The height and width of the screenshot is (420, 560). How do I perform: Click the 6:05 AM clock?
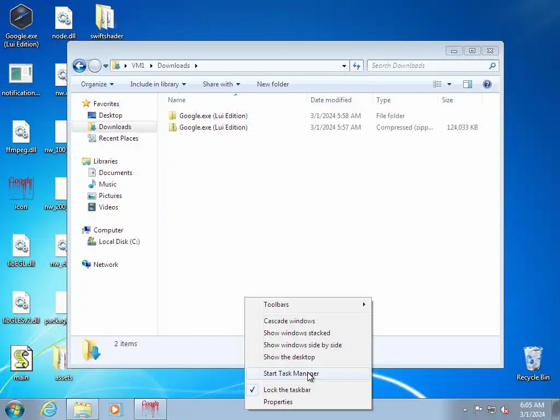click(532, 405)
